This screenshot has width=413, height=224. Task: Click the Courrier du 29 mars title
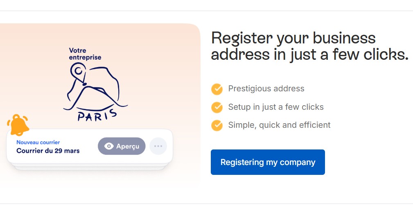[48, 151]
